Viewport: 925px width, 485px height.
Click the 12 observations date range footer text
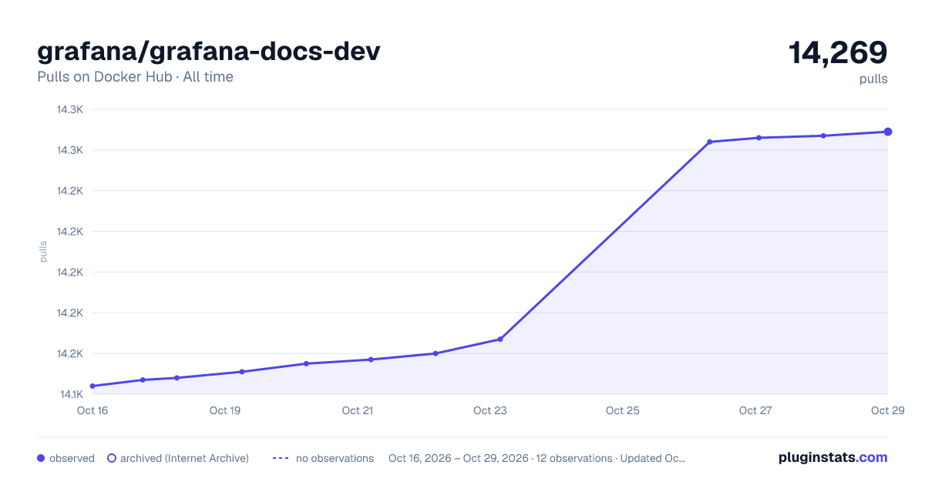pos(536,458)
